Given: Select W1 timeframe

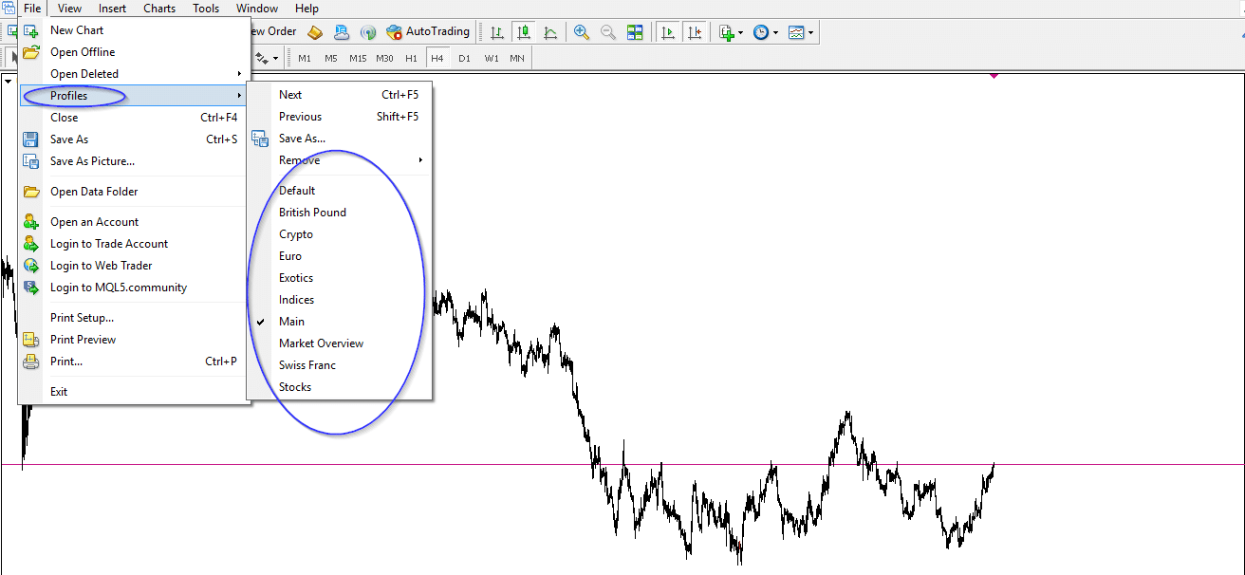Looking at the screenshot, I should pyautogui.click(x=491, y=59).
